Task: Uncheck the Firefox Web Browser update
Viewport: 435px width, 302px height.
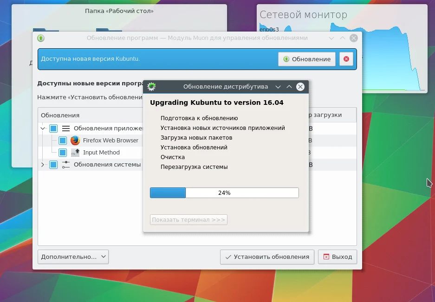Action: [x=63, y=141]
